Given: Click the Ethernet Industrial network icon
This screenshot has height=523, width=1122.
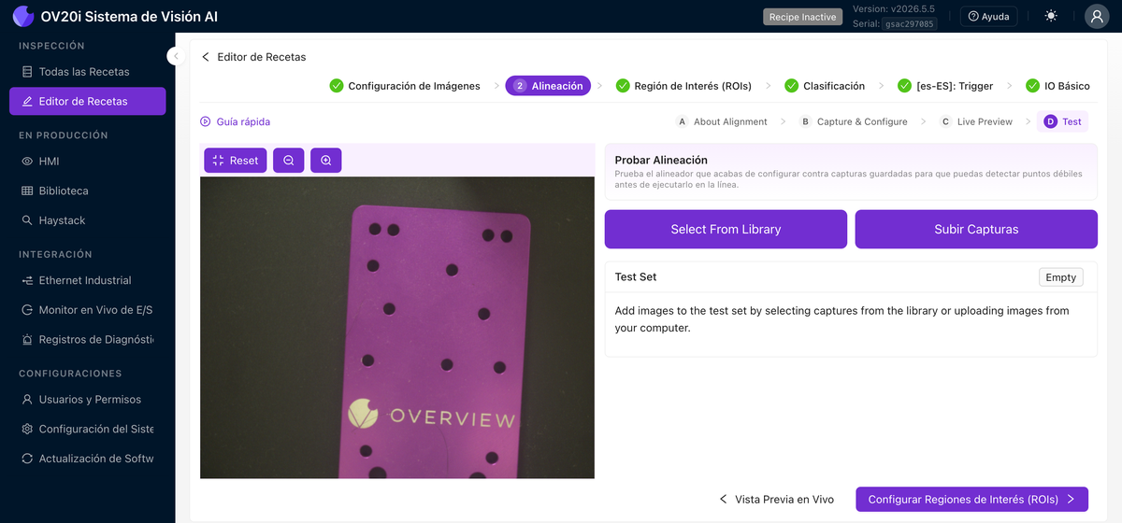Looking at the screenshot, I should tap(27, 280).
